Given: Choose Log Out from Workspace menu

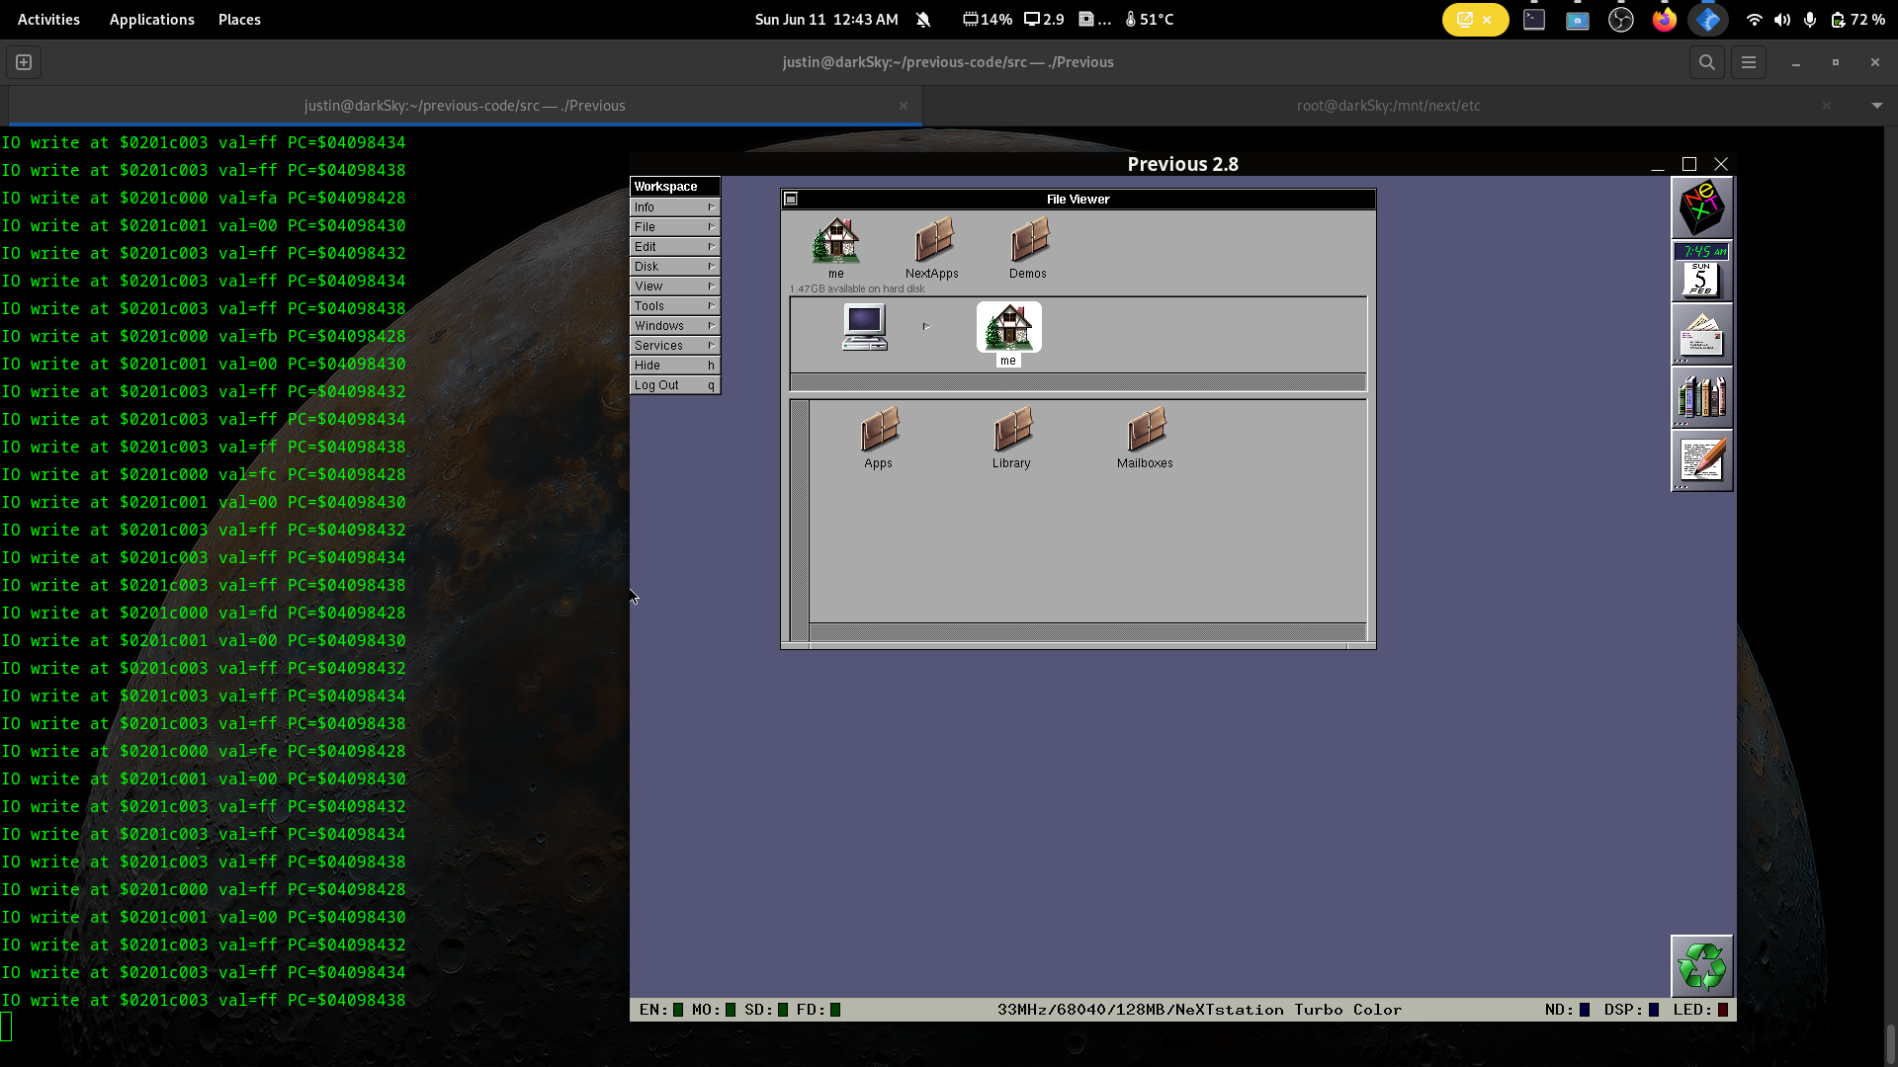Looking at the screenshot, I should point(675,385).
